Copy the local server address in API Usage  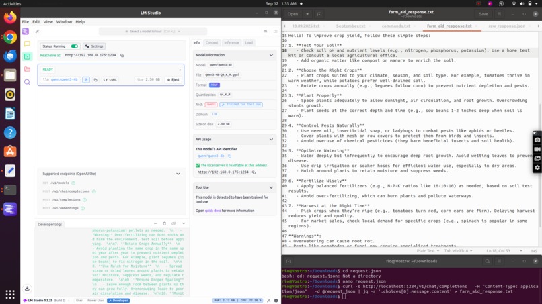[x=254, y=172]
